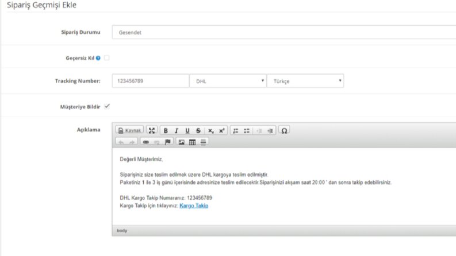Toggle italic formatting

coord(177,131)
